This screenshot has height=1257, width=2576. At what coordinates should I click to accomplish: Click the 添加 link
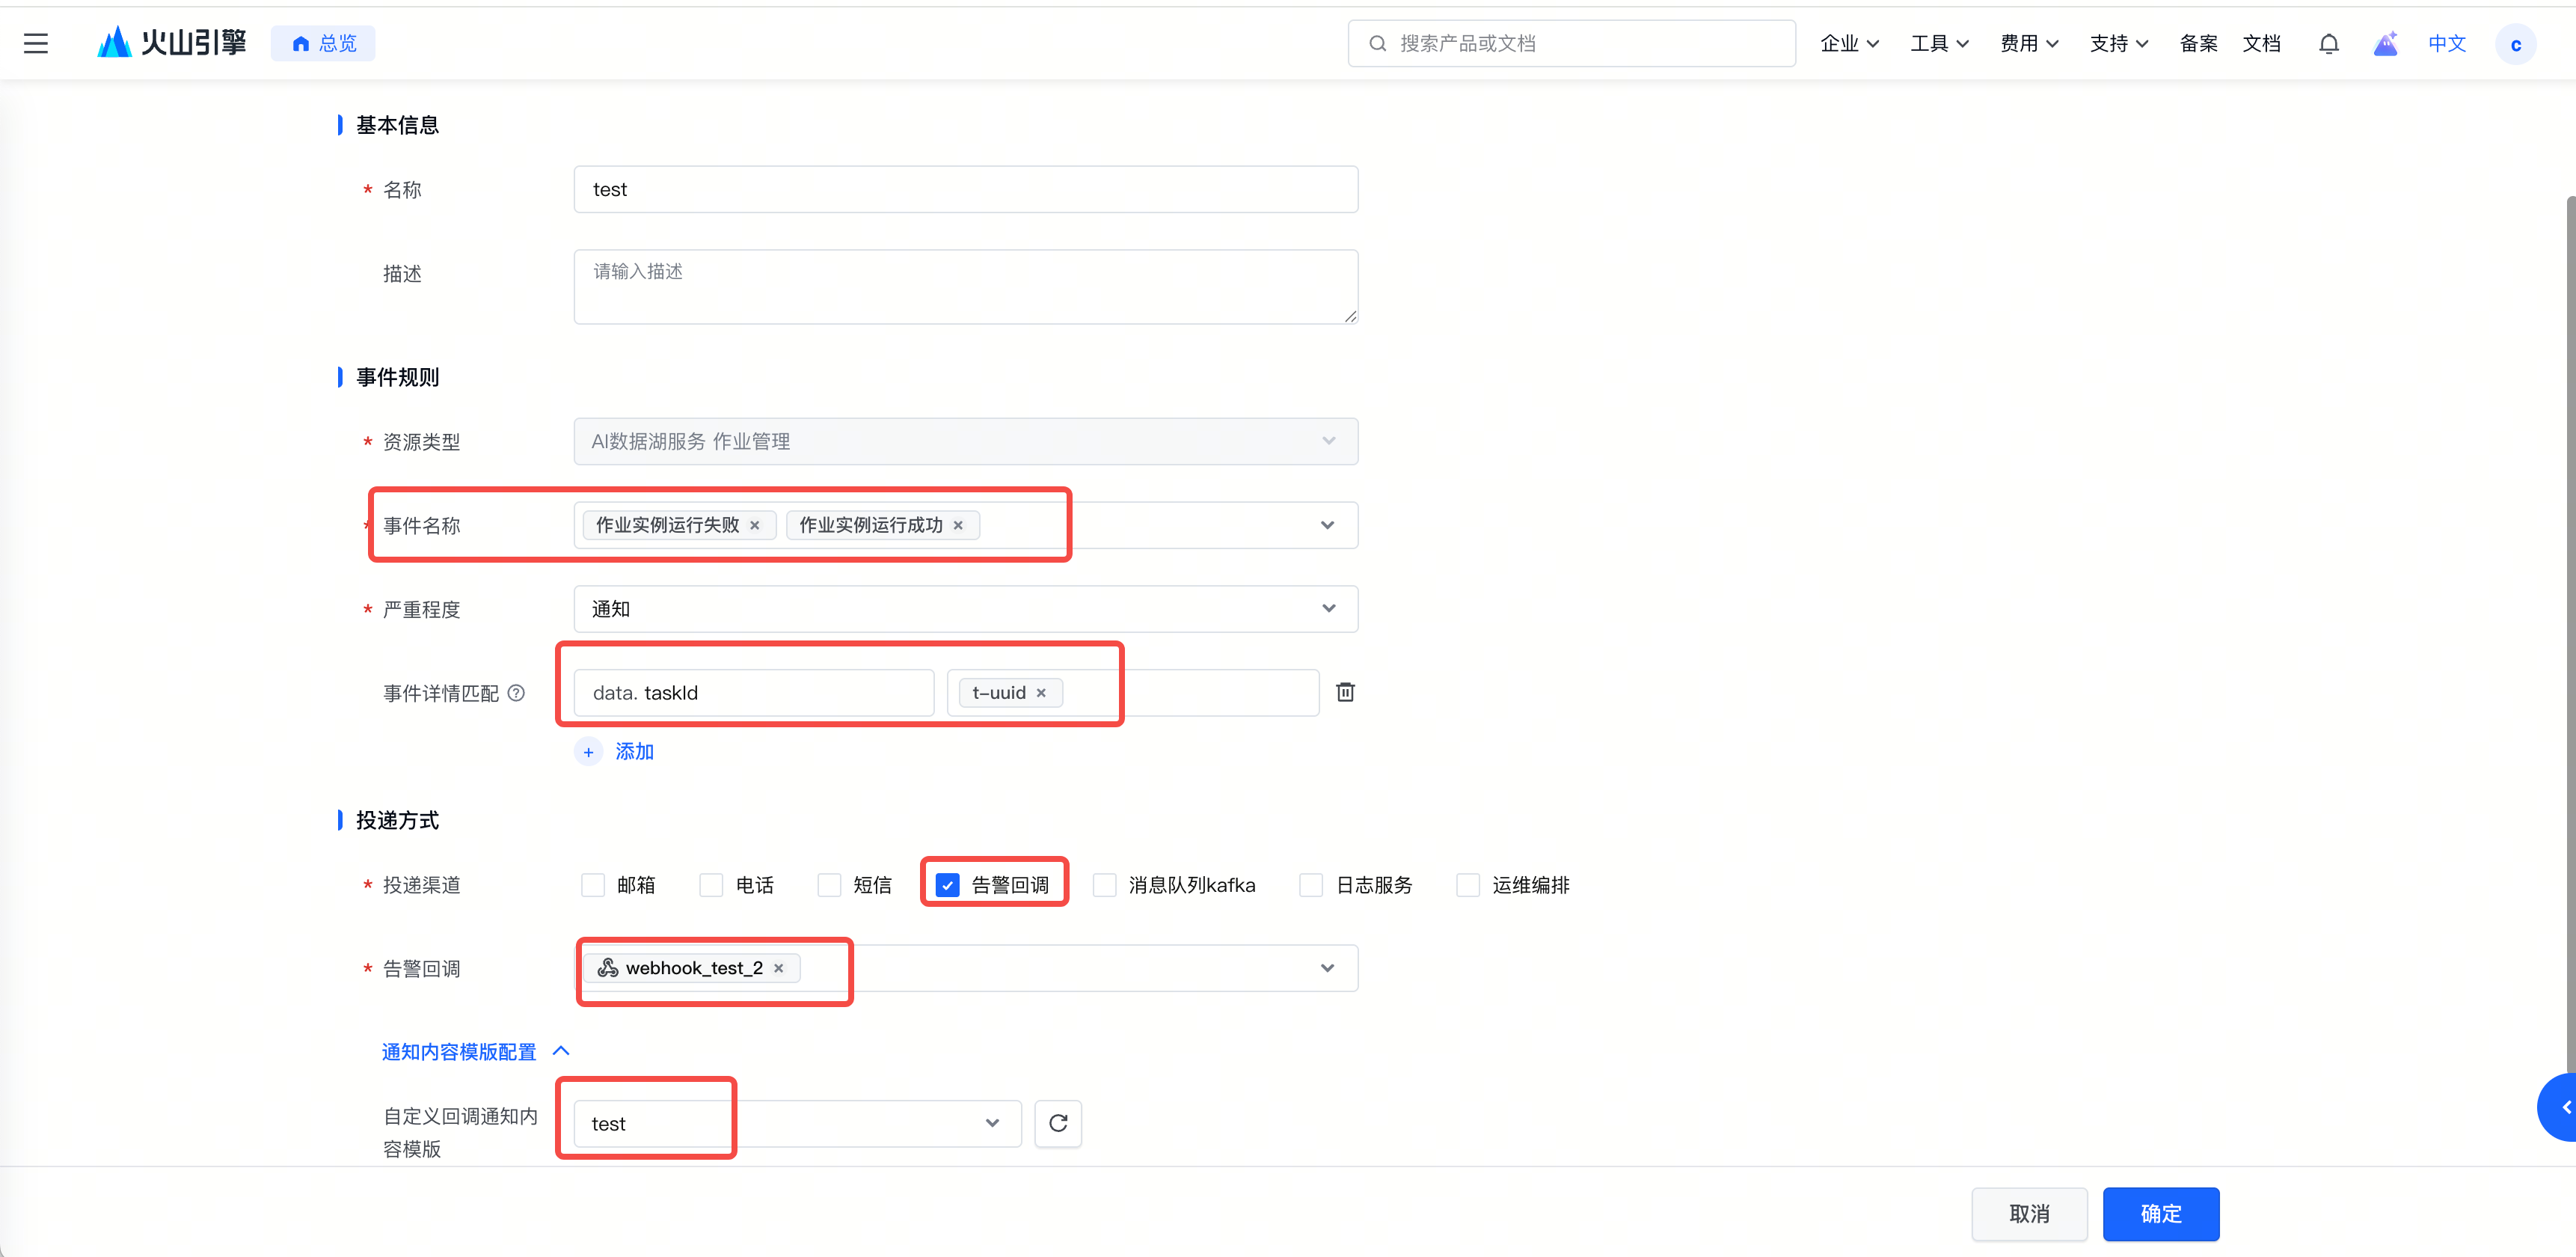[634, 751]
